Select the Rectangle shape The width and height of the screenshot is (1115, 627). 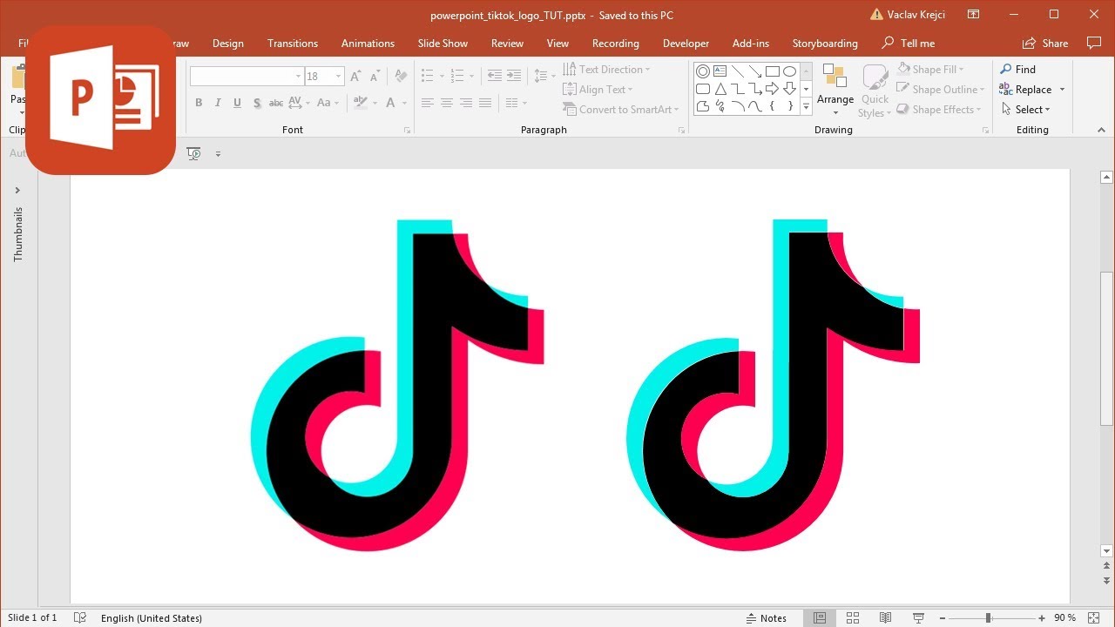[773, 71]
